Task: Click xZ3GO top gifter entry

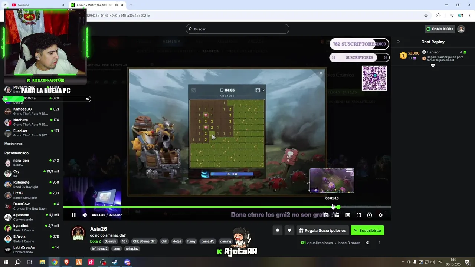Action: pos(410,55)
